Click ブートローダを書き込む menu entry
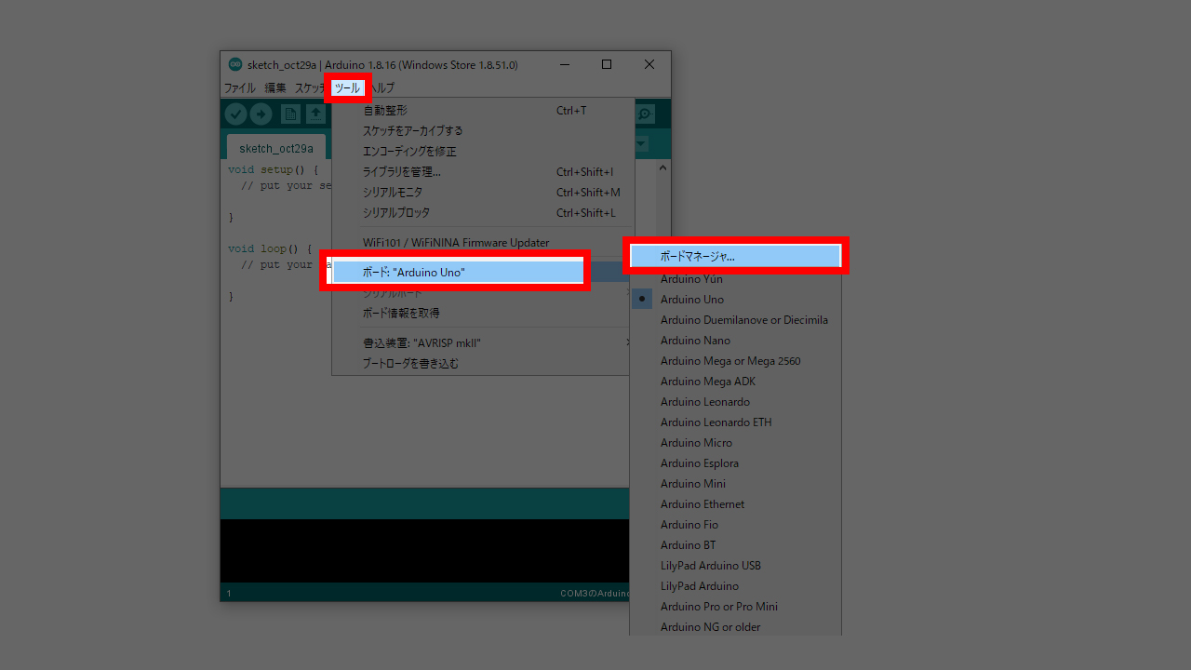 (409, 364)
